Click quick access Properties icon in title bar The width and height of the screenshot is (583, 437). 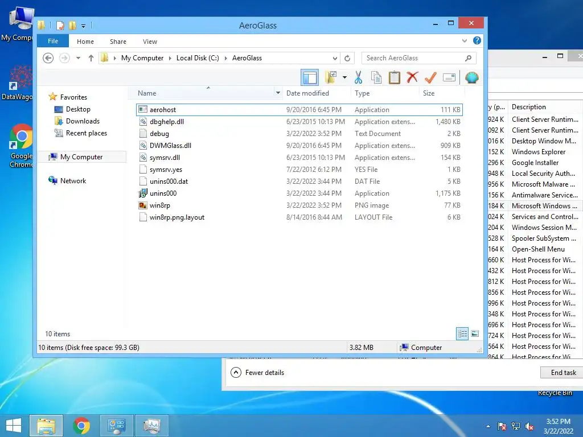coord(60,25)
